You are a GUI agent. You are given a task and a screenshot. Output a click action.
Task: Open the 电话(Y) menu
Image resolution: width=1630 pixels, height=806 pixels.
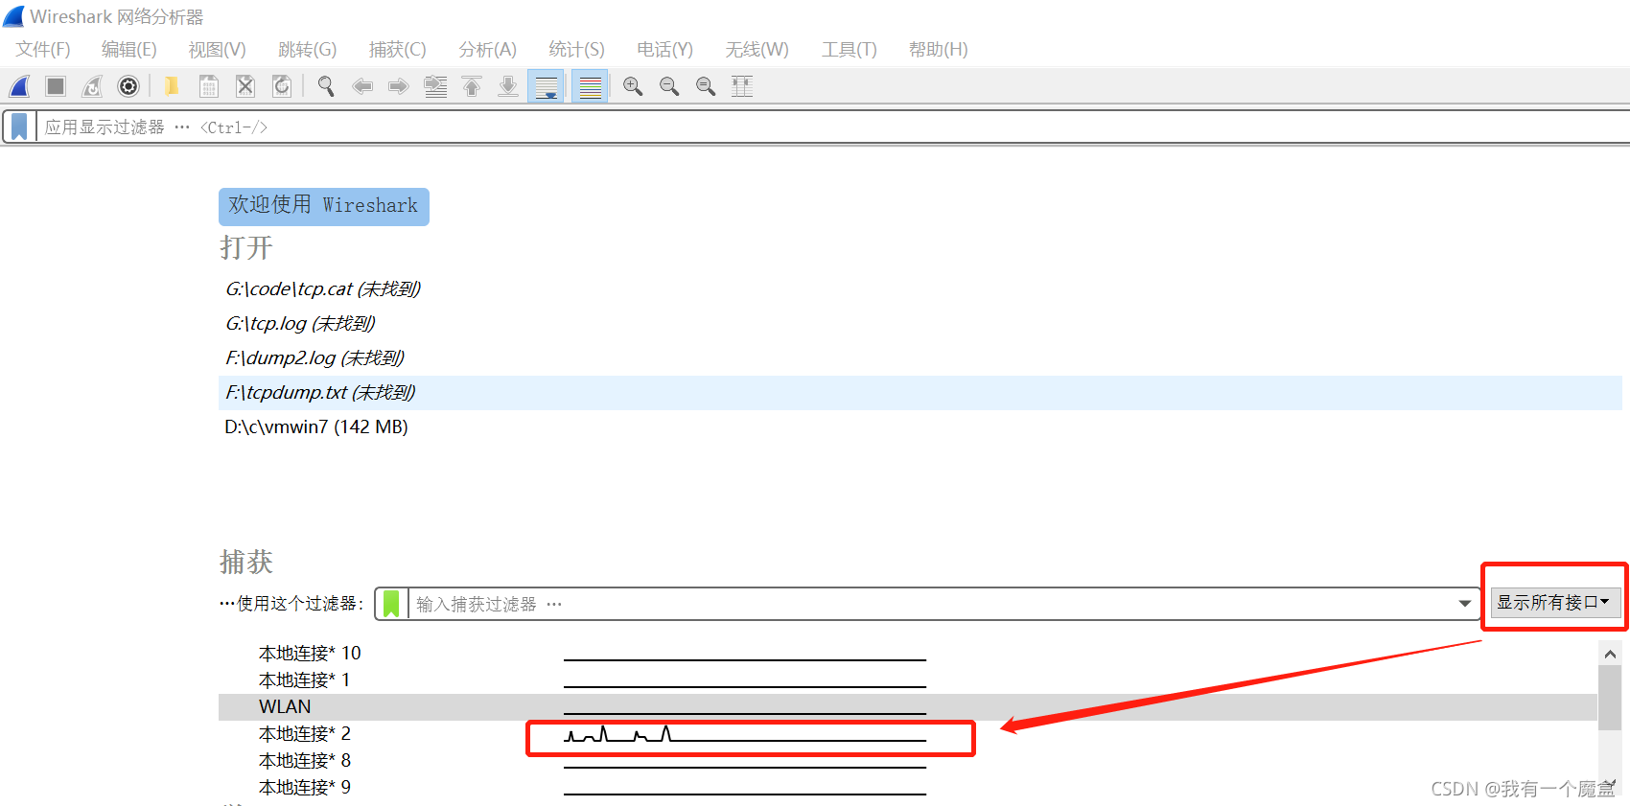point(665,49)
